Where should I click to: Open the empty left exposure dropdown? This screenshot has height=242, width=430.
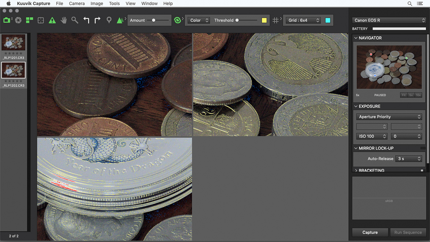372,126
